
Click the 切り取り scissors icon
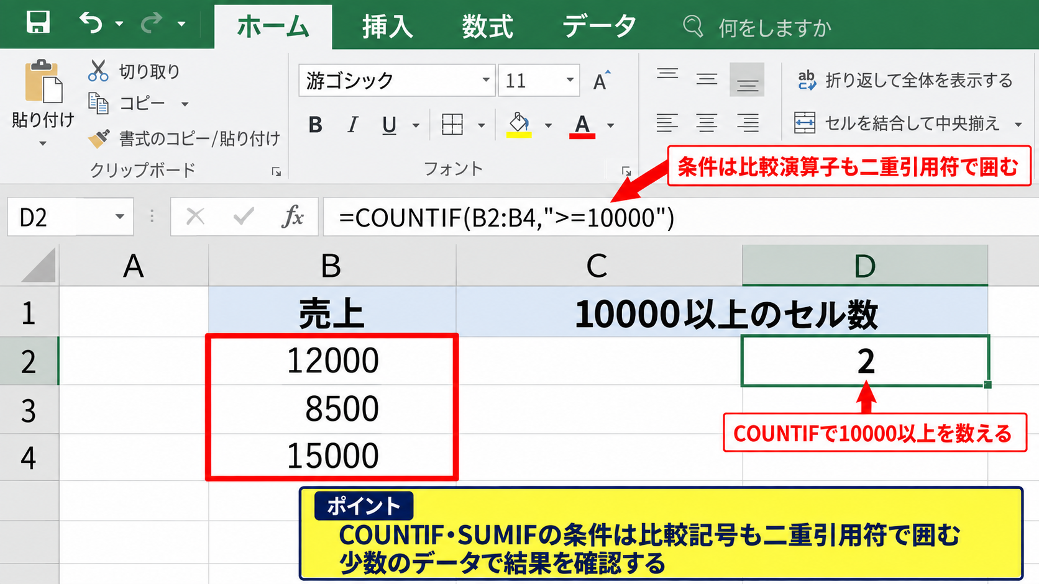98,71
